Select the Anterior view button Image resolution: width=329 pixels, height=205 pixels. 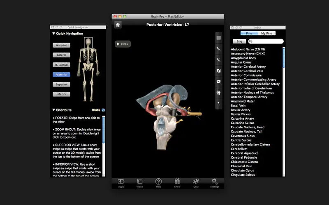tap(61, 45)
